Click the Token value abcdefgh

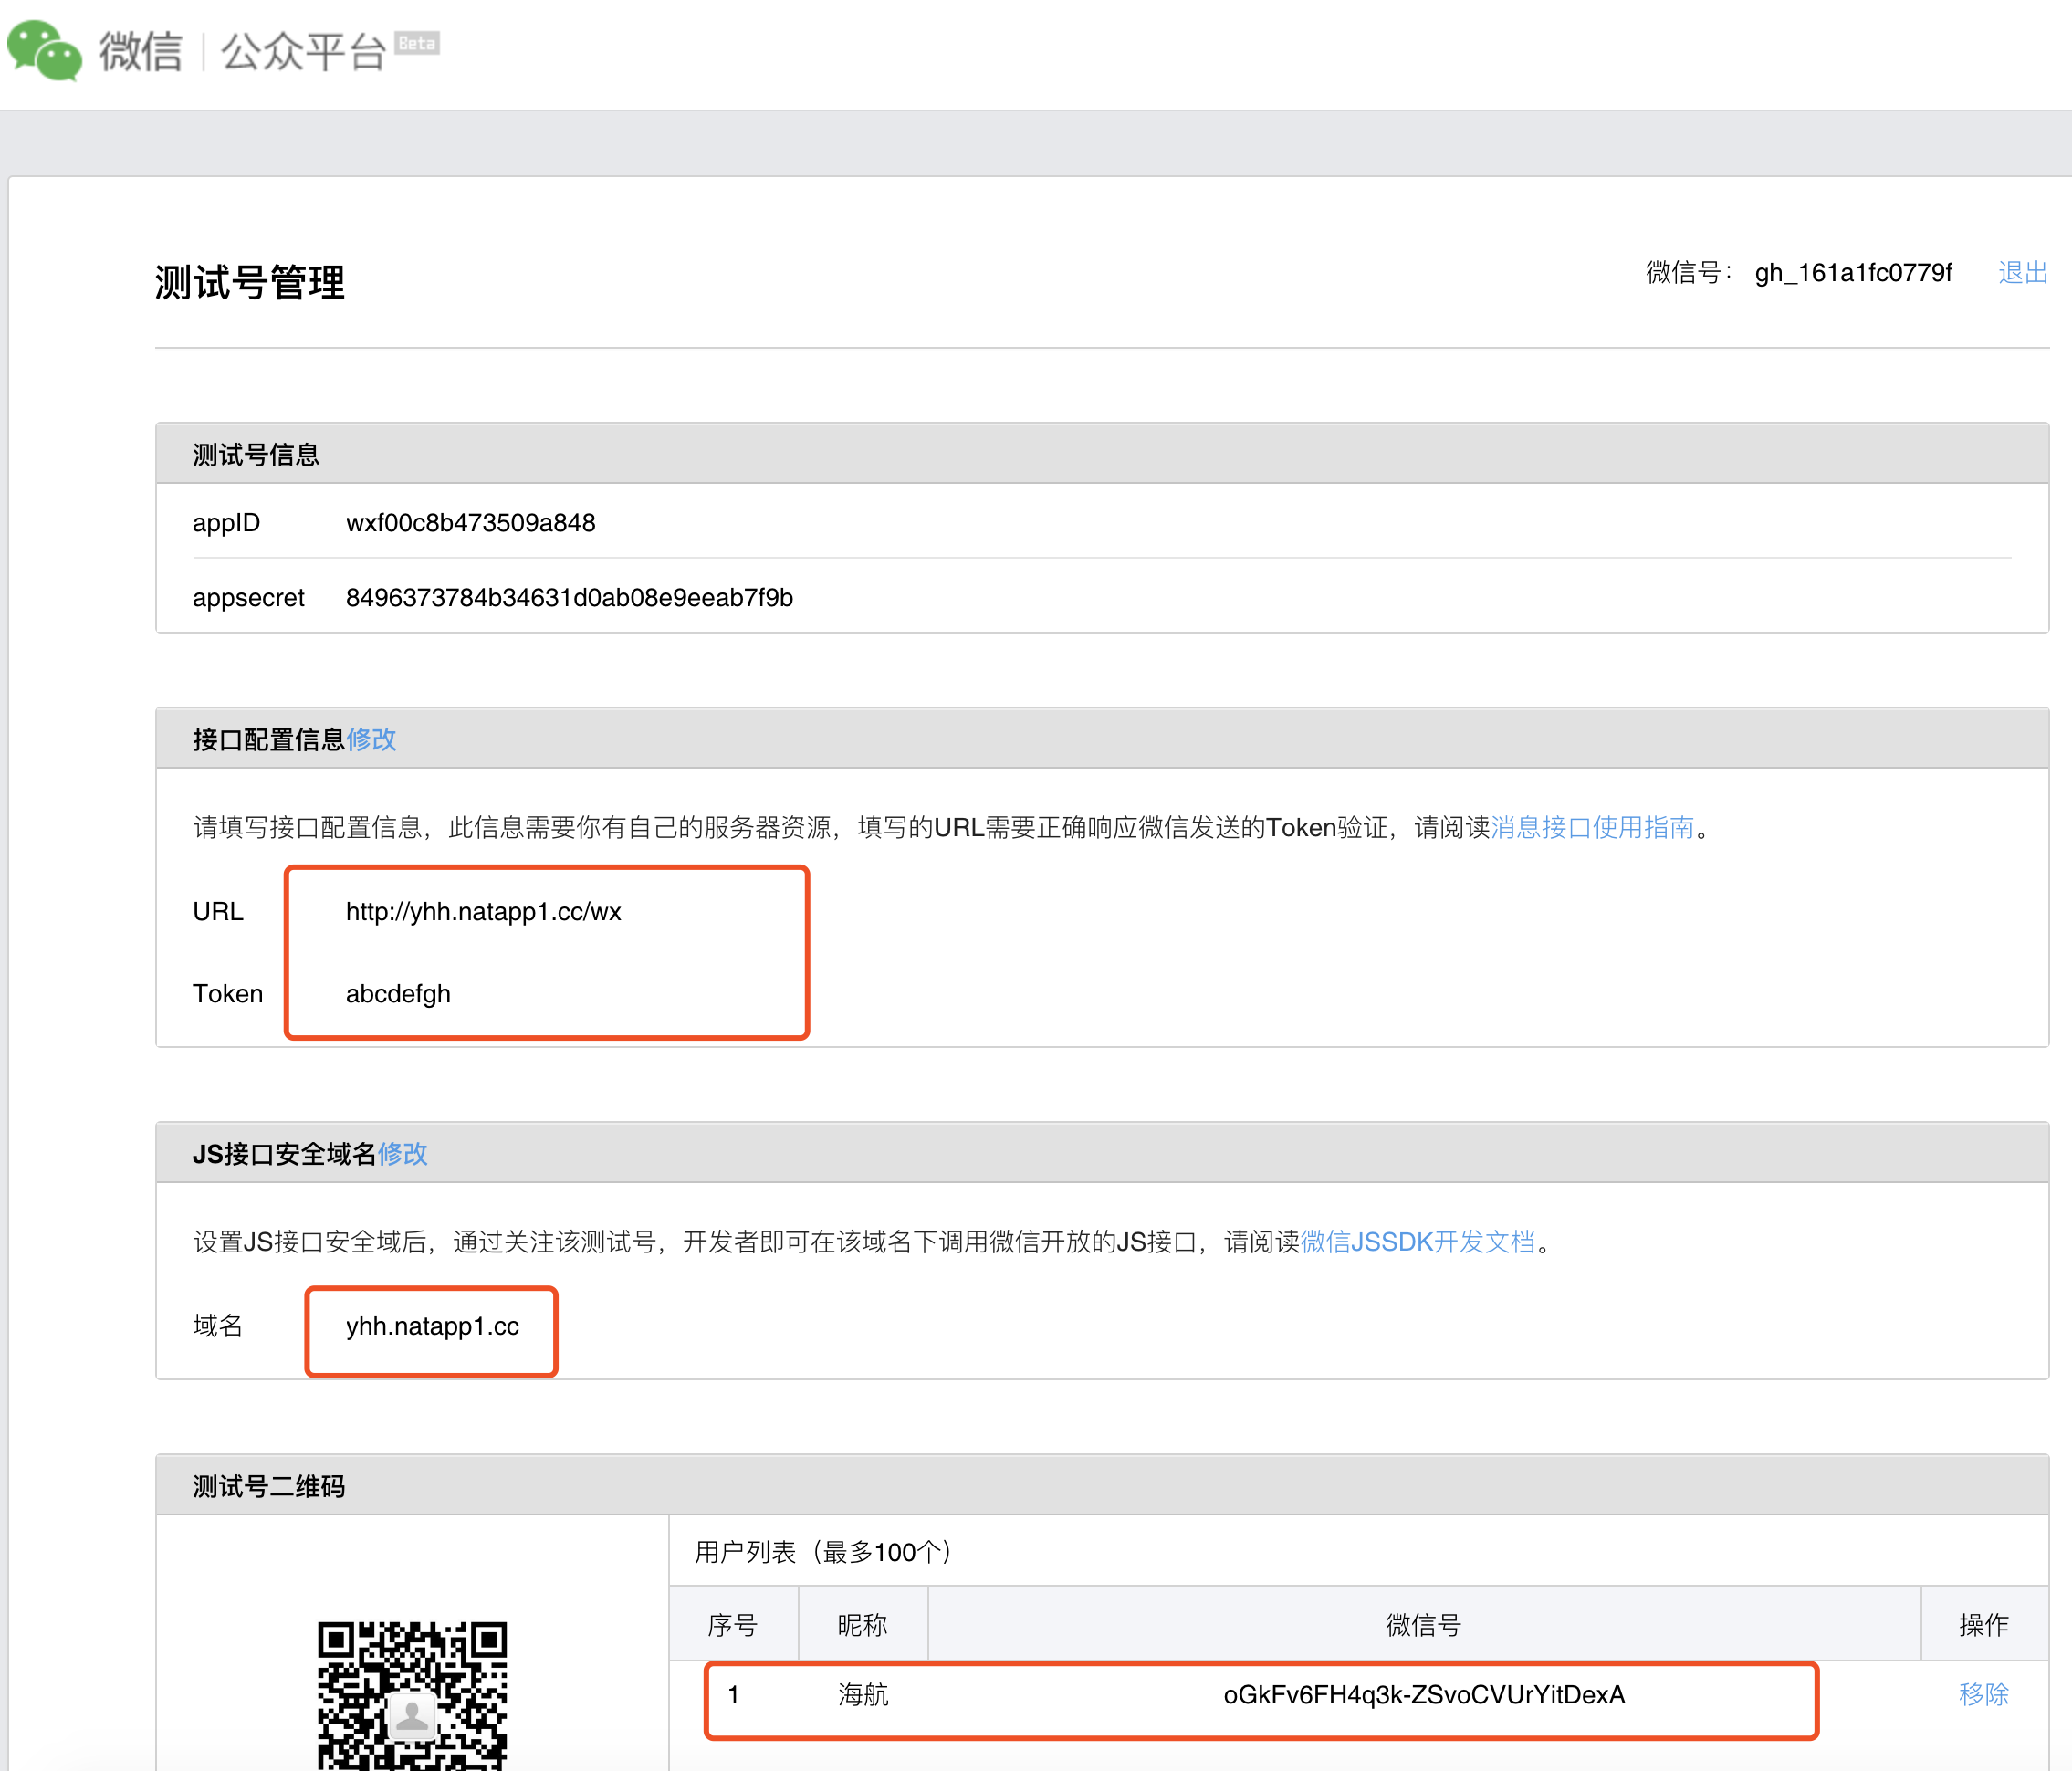click(398, 993)
